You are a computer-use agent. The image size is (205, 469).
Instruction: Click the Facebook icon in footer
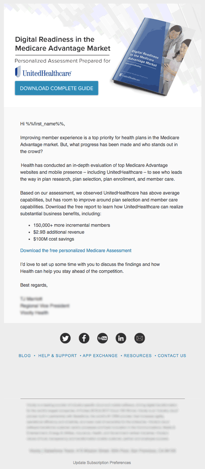tap(84, 338)
